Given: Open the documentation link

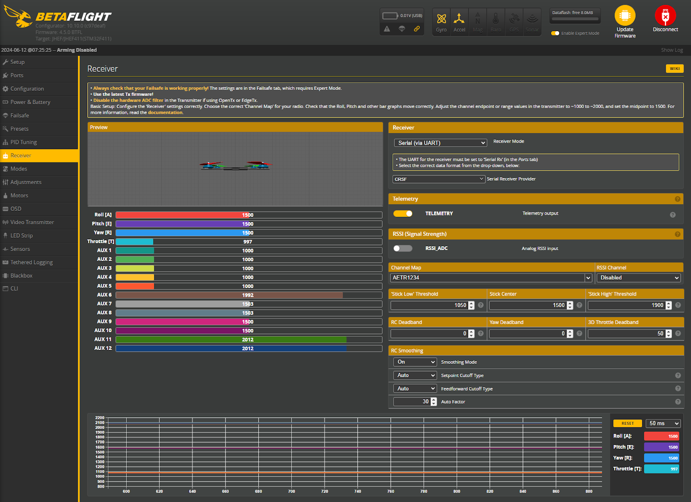Looking at the screenshot, I should (x=165, y=112).
